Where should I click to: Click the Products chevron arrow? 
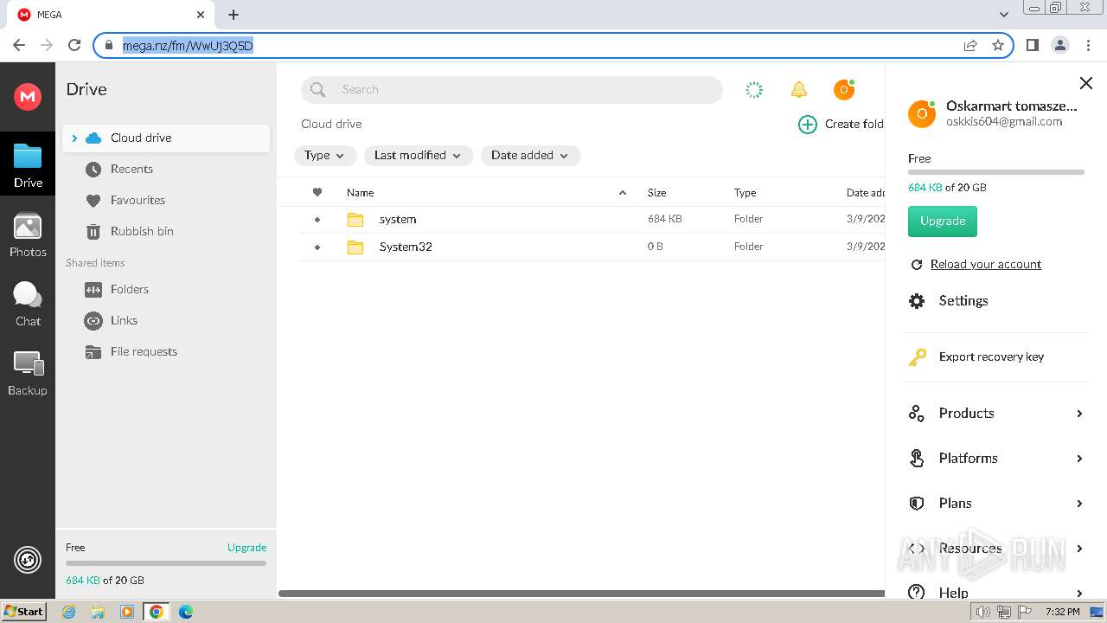[1079, 414]
